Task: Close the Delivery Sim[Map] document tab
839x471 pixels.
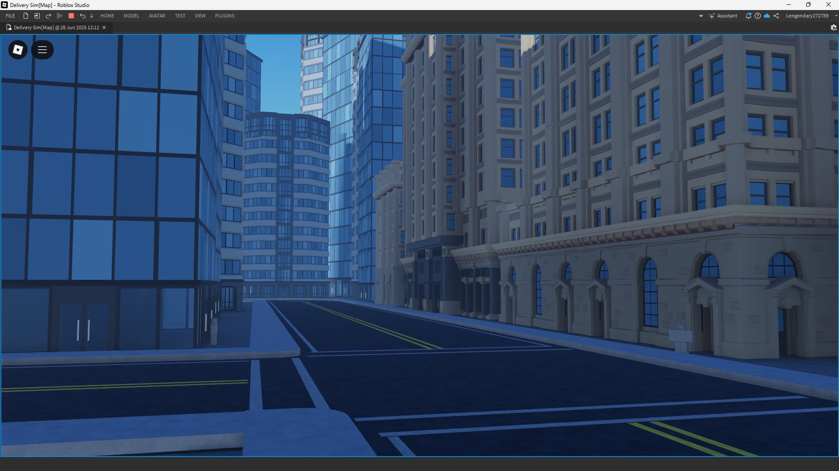Action: pyautogui.click(x=104, y=28)
